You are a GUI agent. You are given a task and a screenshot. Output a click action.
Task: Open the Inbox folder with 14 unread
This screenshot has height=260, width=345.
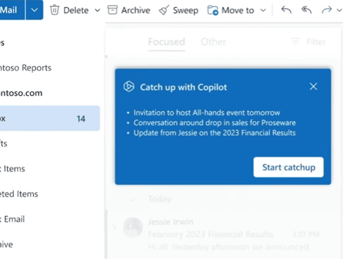(x=50, y=119)
